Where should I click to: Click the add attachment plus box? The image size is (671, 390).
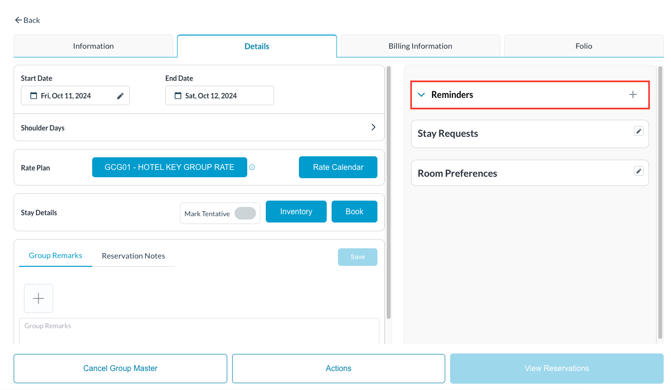[x=39, y=298]
